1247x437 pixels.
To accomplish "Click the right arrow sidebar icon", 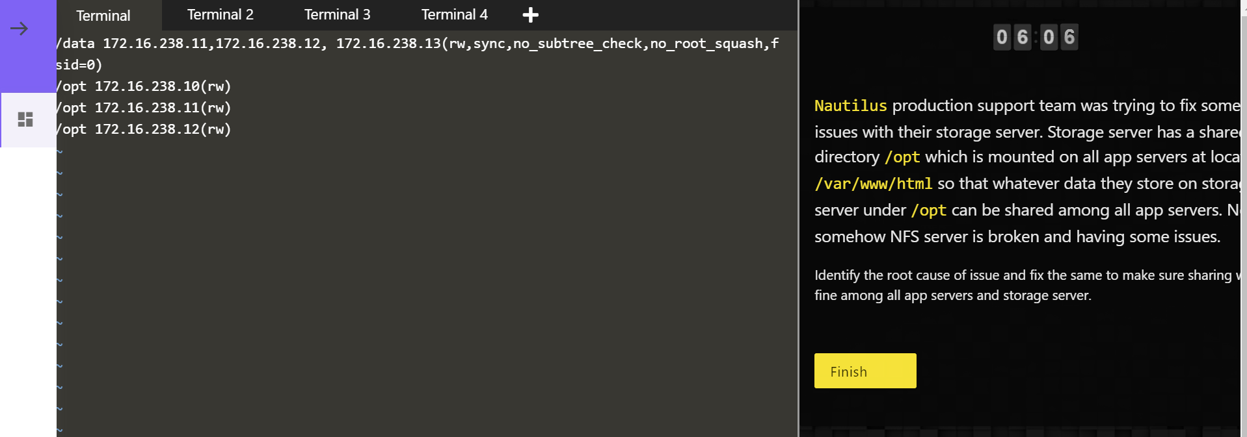I will pyautogui.click(x=20, y=29).
